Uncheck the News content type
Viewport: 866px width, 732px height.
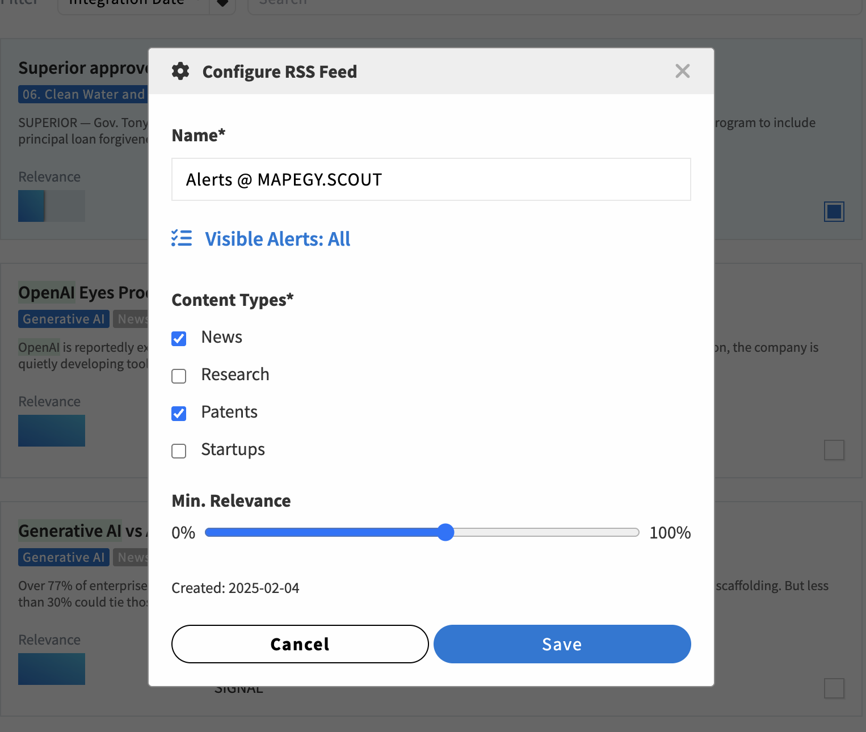[x=179, y=338]
